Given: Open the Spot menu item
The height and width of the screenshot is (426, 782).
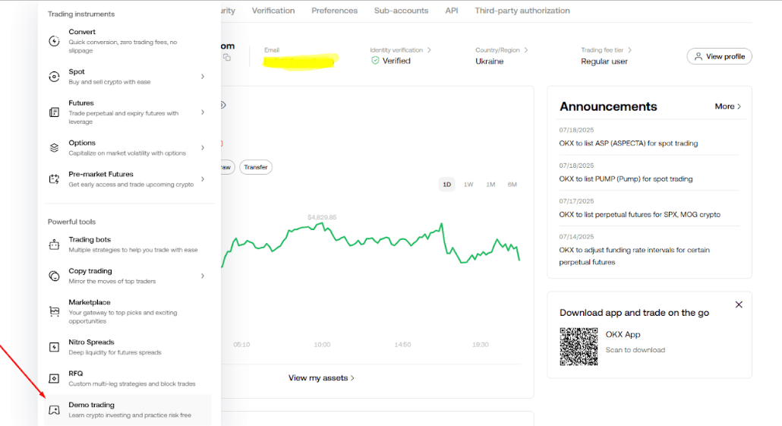Looking at the screenshot, I should (x=128, y=77).
